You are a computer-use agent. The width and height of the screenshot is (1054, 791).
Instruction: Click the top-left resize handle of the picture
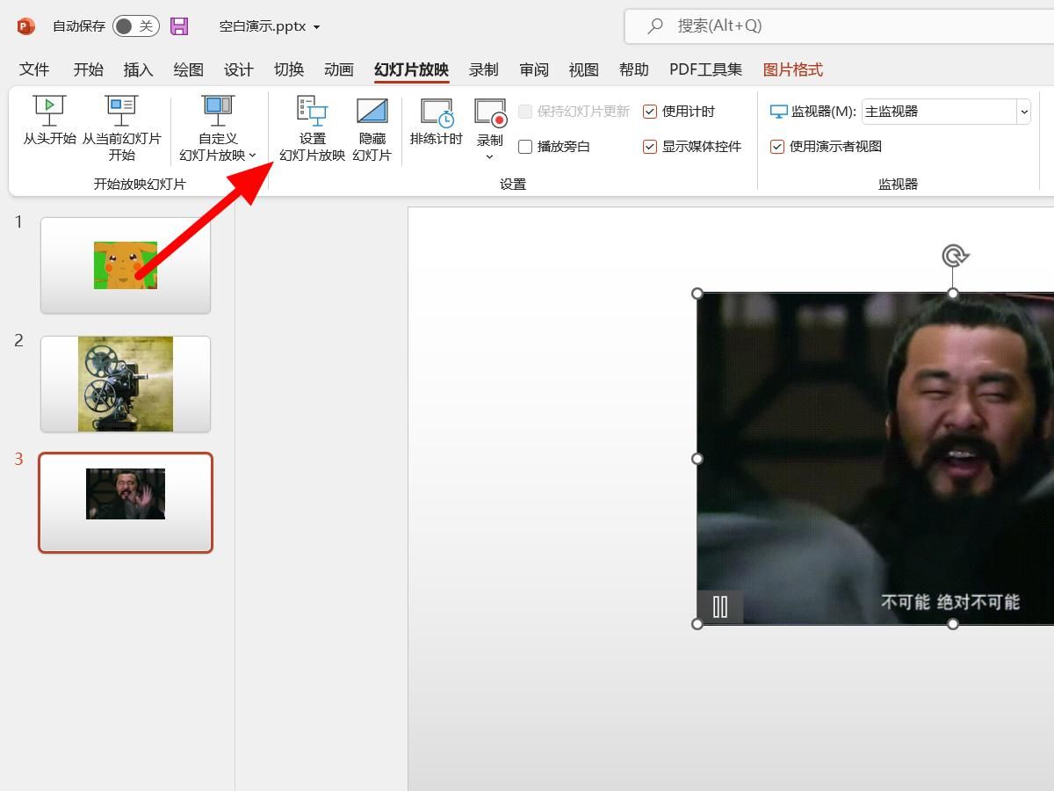697,293
